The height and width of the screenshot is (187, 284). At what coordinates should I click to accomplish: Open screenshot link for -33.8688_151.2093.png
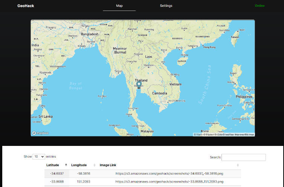click(169, 181)
